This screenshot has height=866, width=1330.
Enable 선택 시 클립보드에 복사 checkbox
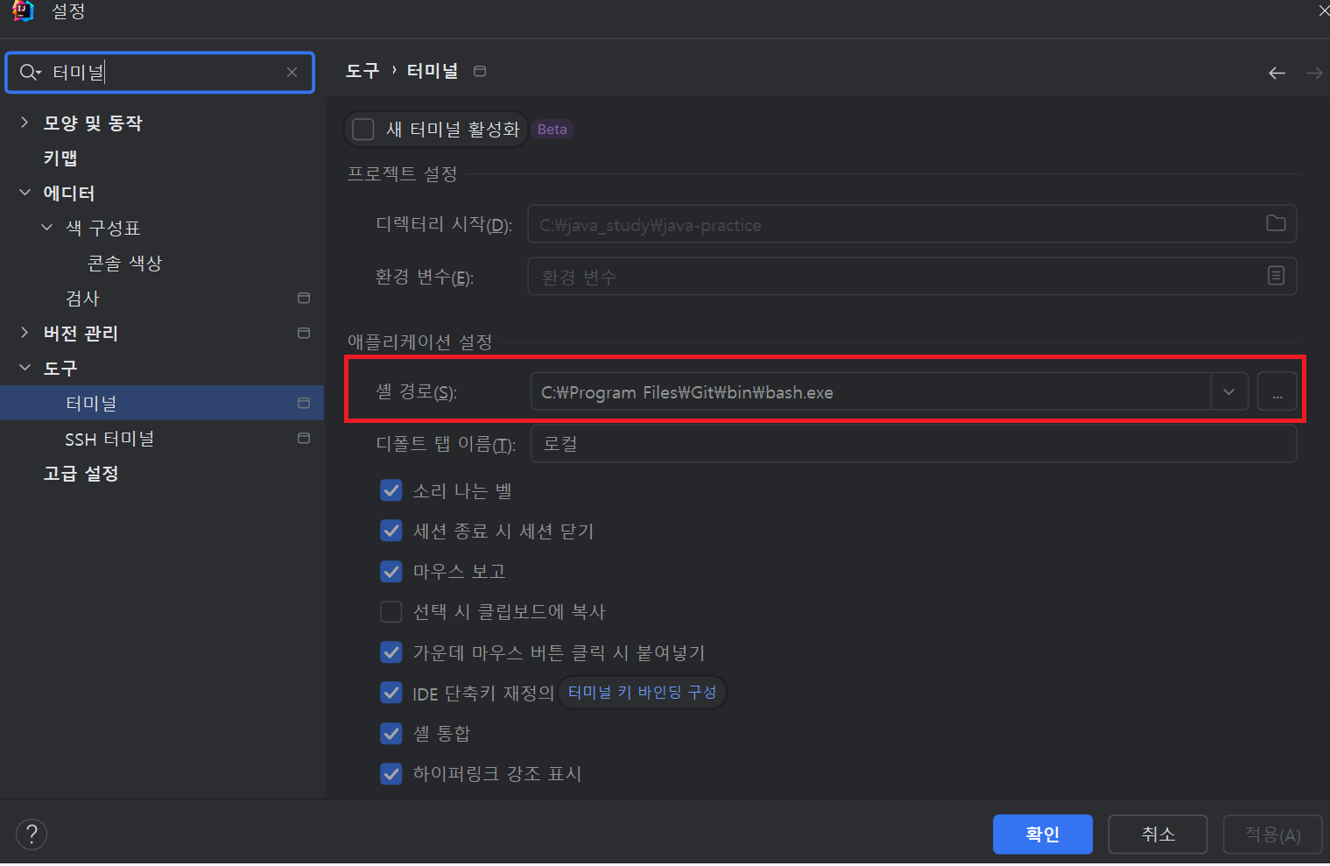[x=391, y=611]
